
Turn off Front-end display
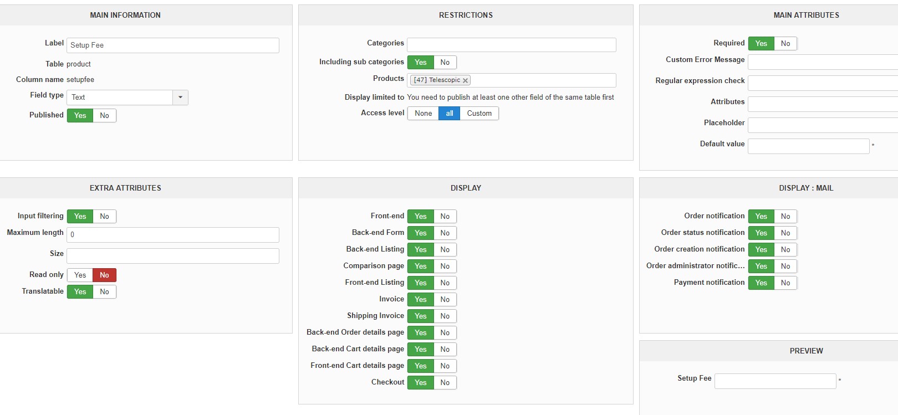445,216
